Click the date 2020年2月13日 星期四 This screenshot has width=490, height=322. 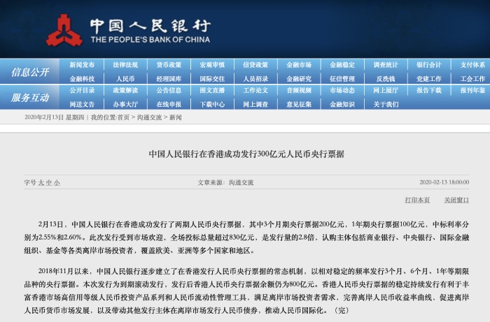pos(55,117)
